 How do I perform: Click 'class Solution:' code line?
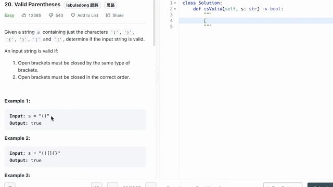pyautogui.click(x=202, y=3)
